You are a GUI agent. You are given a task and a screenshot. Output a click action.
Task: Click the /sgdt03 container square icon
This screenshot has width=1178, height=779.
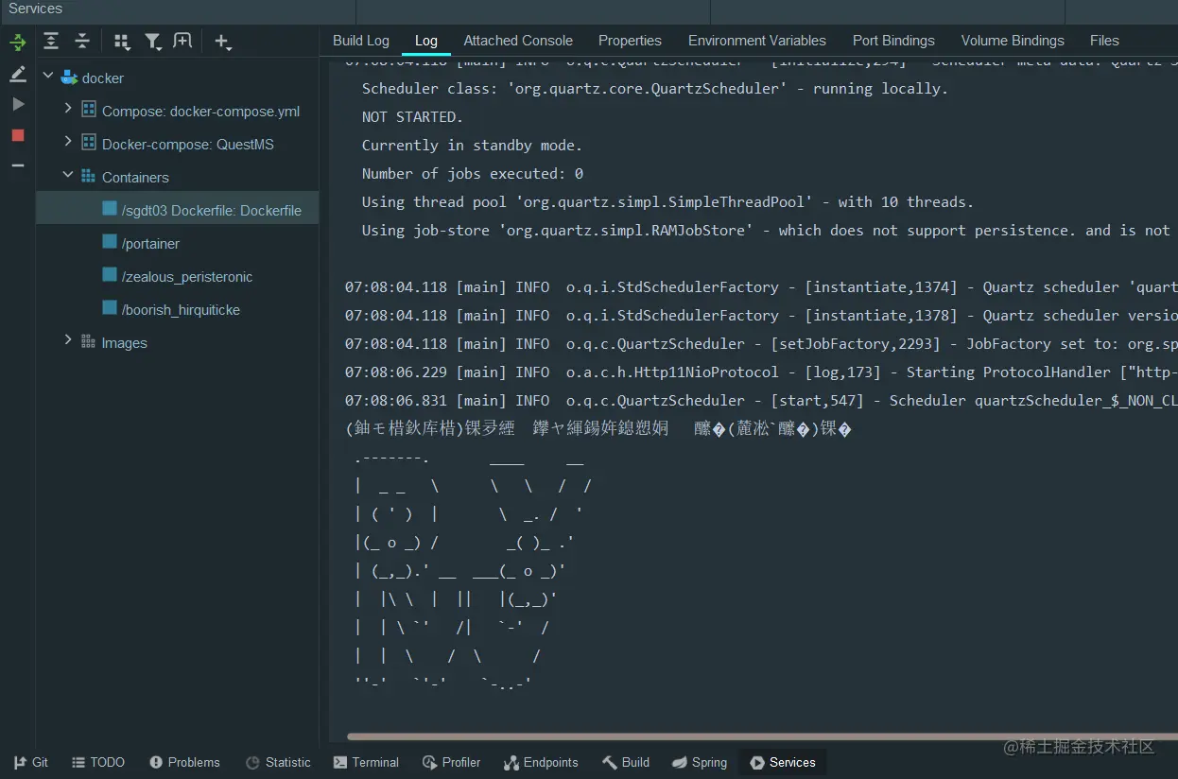click(110, 209)
